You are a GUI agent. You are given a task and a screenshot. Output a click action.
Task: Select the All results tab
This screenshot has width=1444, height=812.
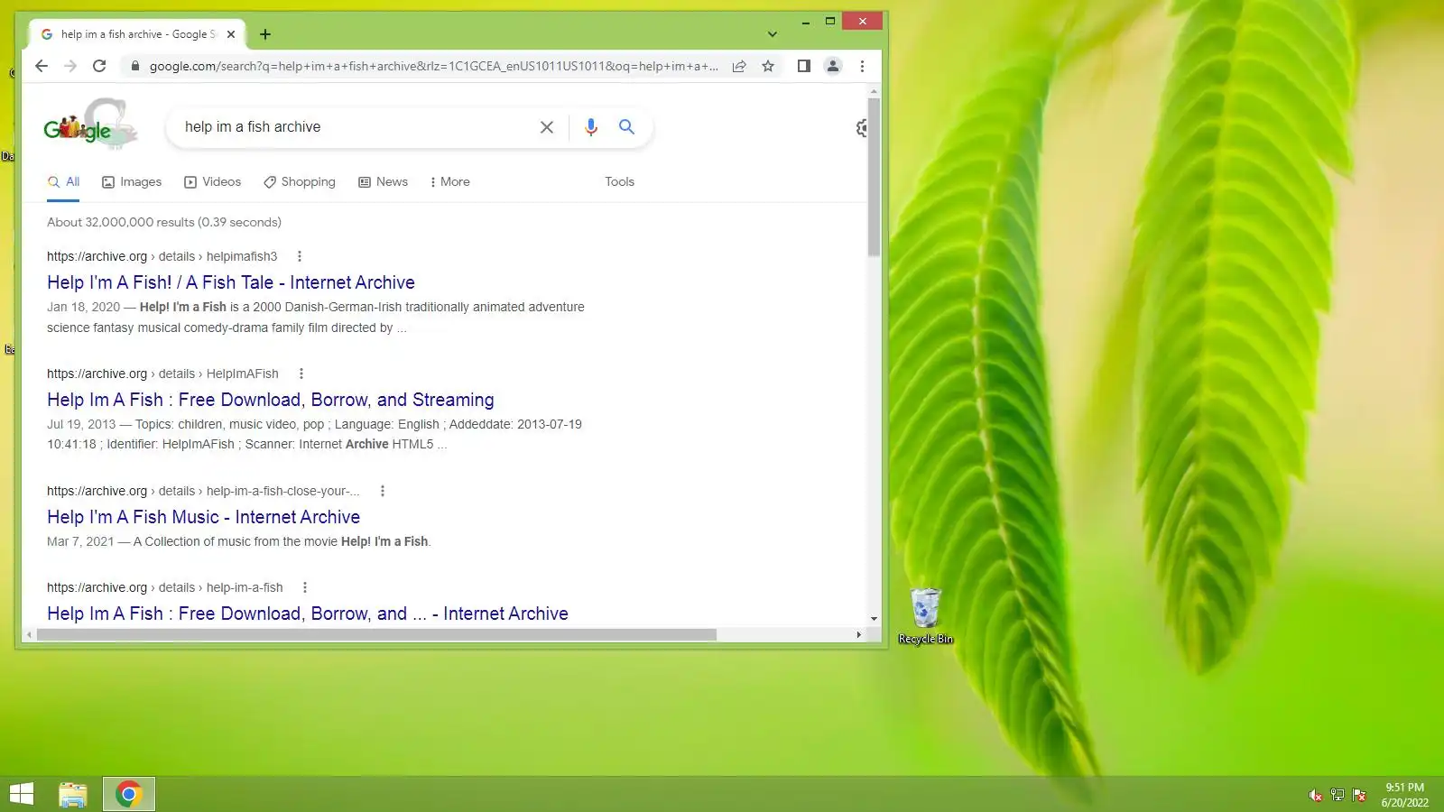click(64, 181)
